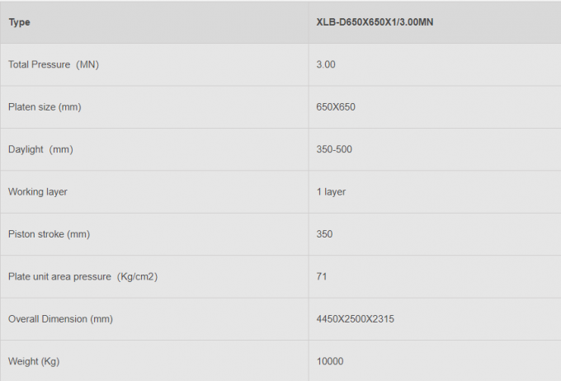This screenshot has width=561, height=381.
Task: Click the 3.00 total pressure value
Action: [x=326, y=64]
